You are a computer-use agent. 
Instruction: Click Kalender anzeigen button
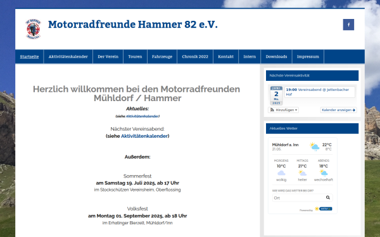pos(338,110)
